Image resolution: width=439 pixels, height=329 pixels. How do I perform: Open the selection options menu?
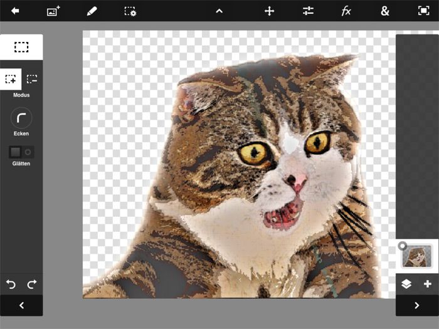point(130,11)
